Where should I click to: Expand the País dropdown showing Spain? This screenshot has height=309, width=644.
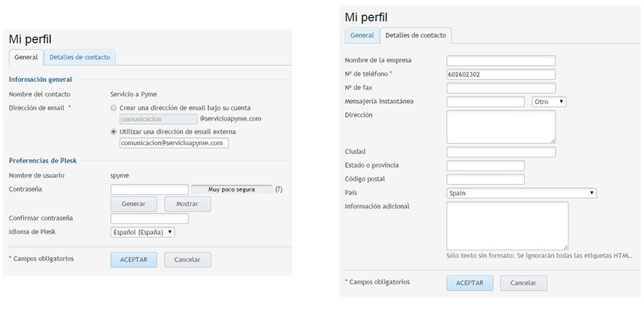pyautogui.click(x=521, y=193)
